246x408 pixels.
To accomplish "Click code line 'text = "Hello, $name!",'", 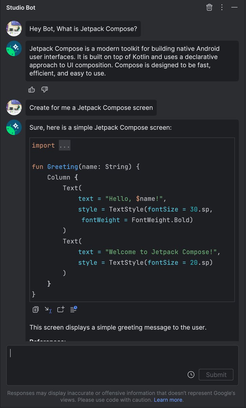I will click(x=122, y=199).
